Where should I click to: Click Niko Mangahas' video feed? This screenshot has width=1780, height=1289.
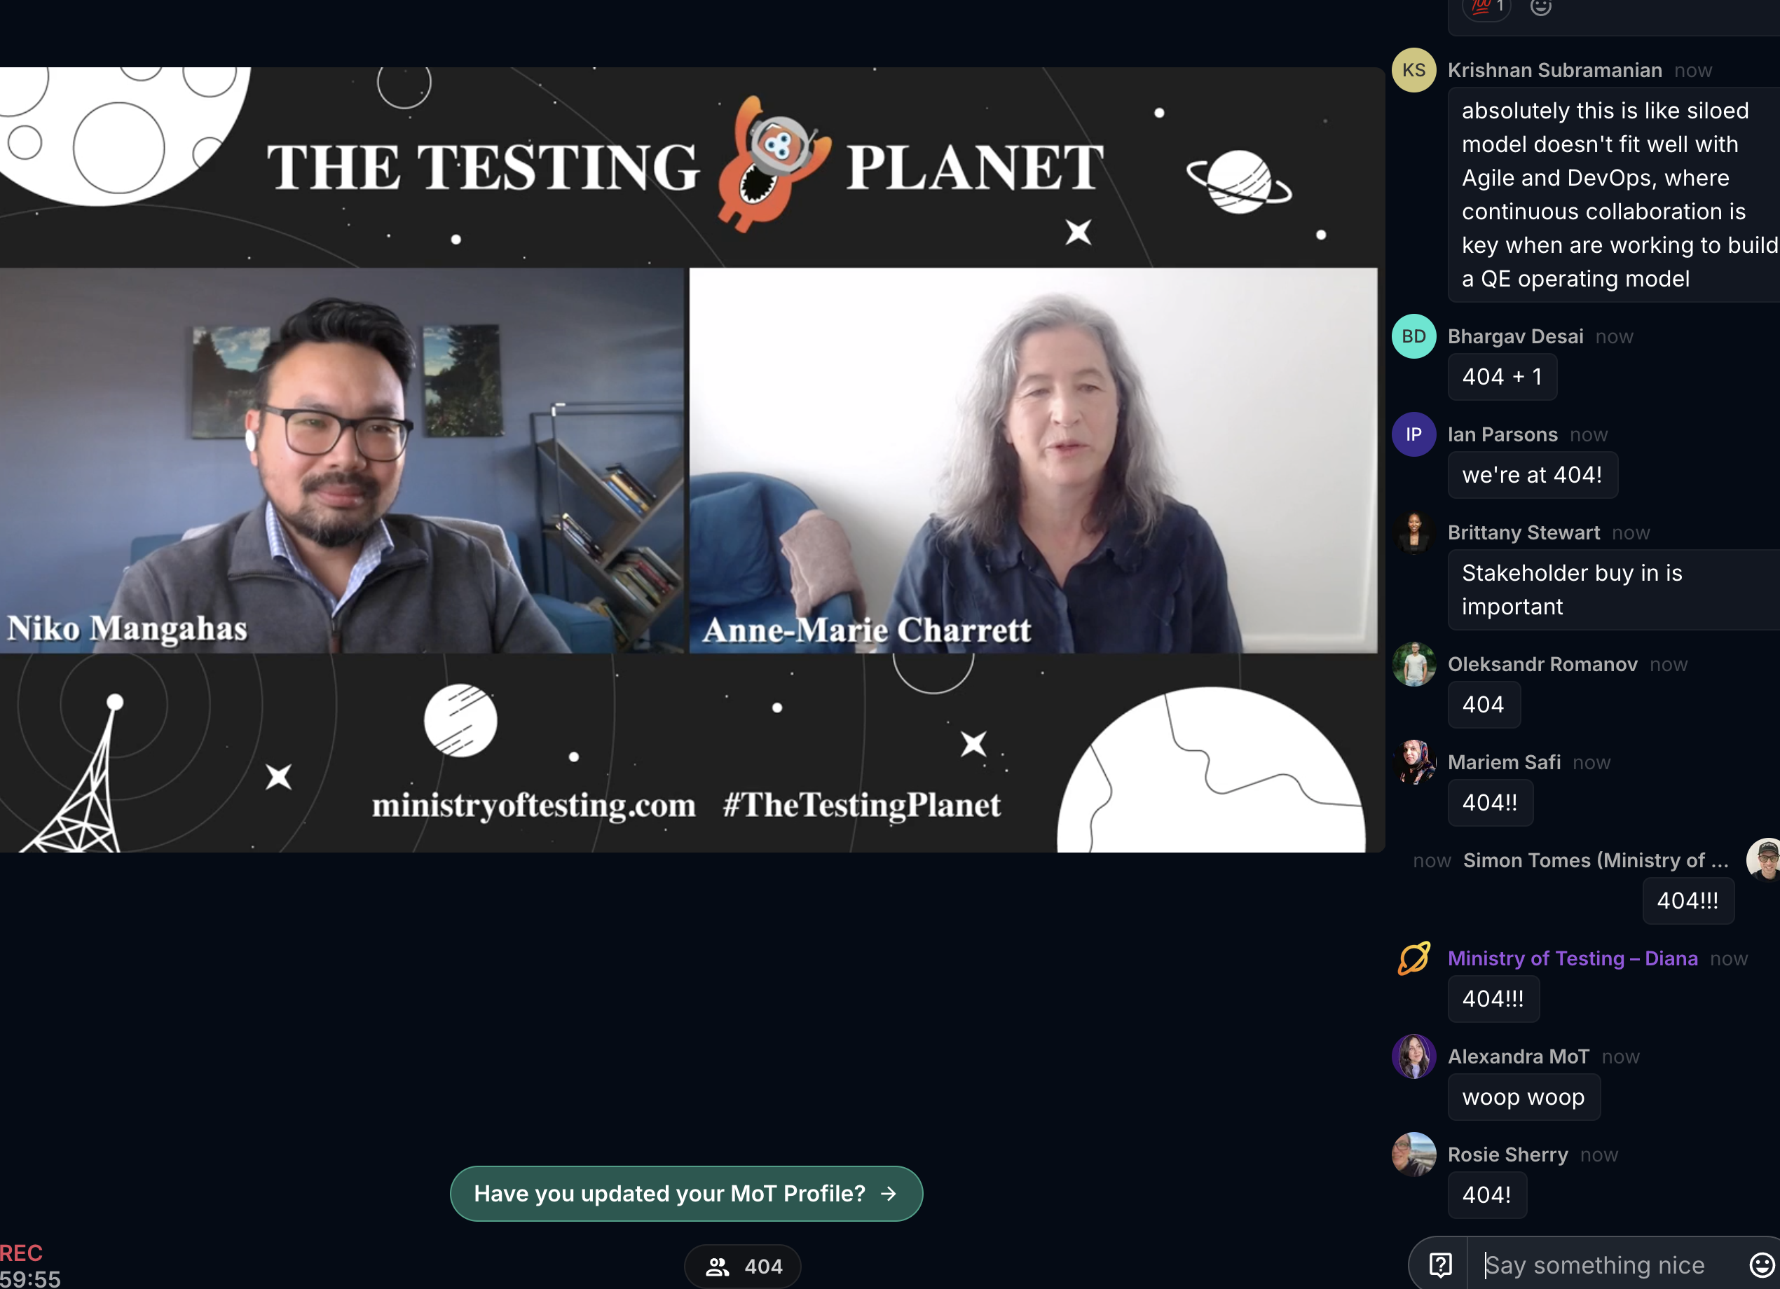[341, 460]
